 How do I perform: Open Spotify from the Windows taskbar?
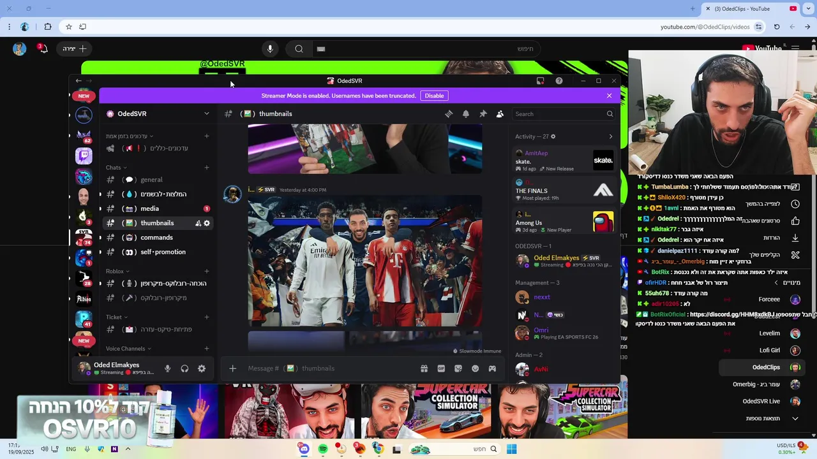(323, 449)
